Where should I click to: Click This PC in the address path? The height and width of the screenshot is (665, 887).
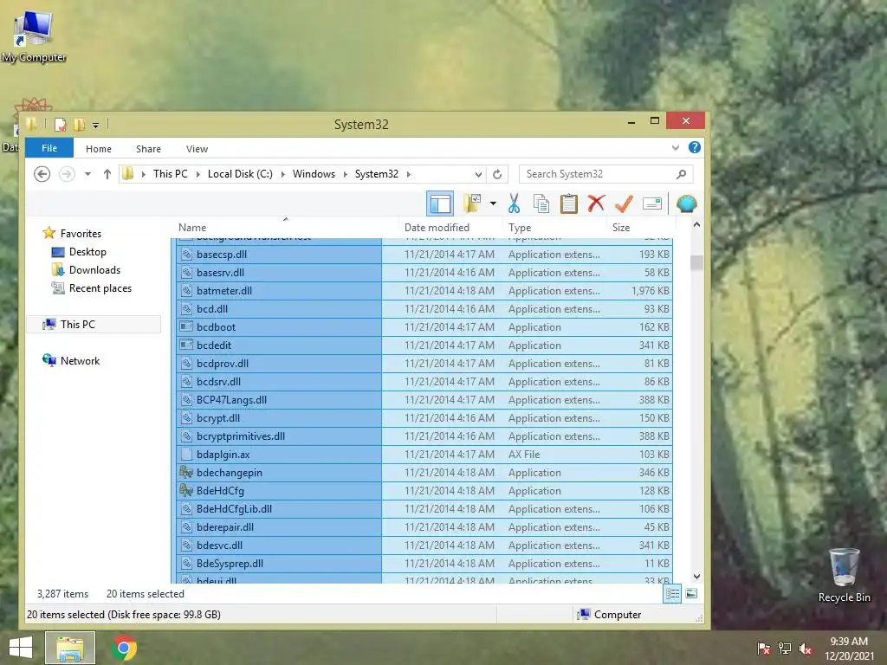click(171, 174)
